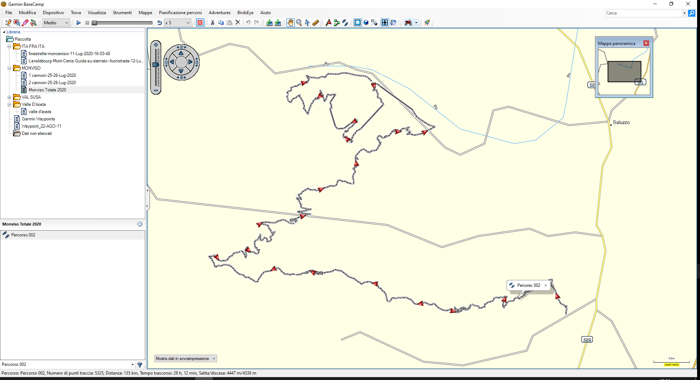This screenshot has height=380, width=700.
Task: Select the Pan hand tool
Action: tap(290, 22)
